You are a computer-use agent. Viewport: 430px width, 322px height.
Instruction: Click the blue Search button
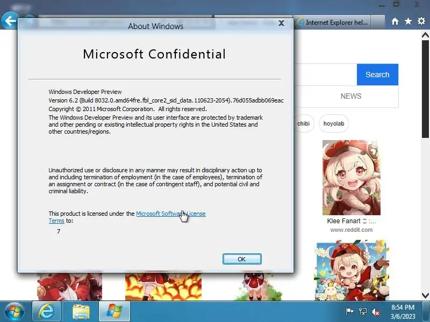point(377,75)
